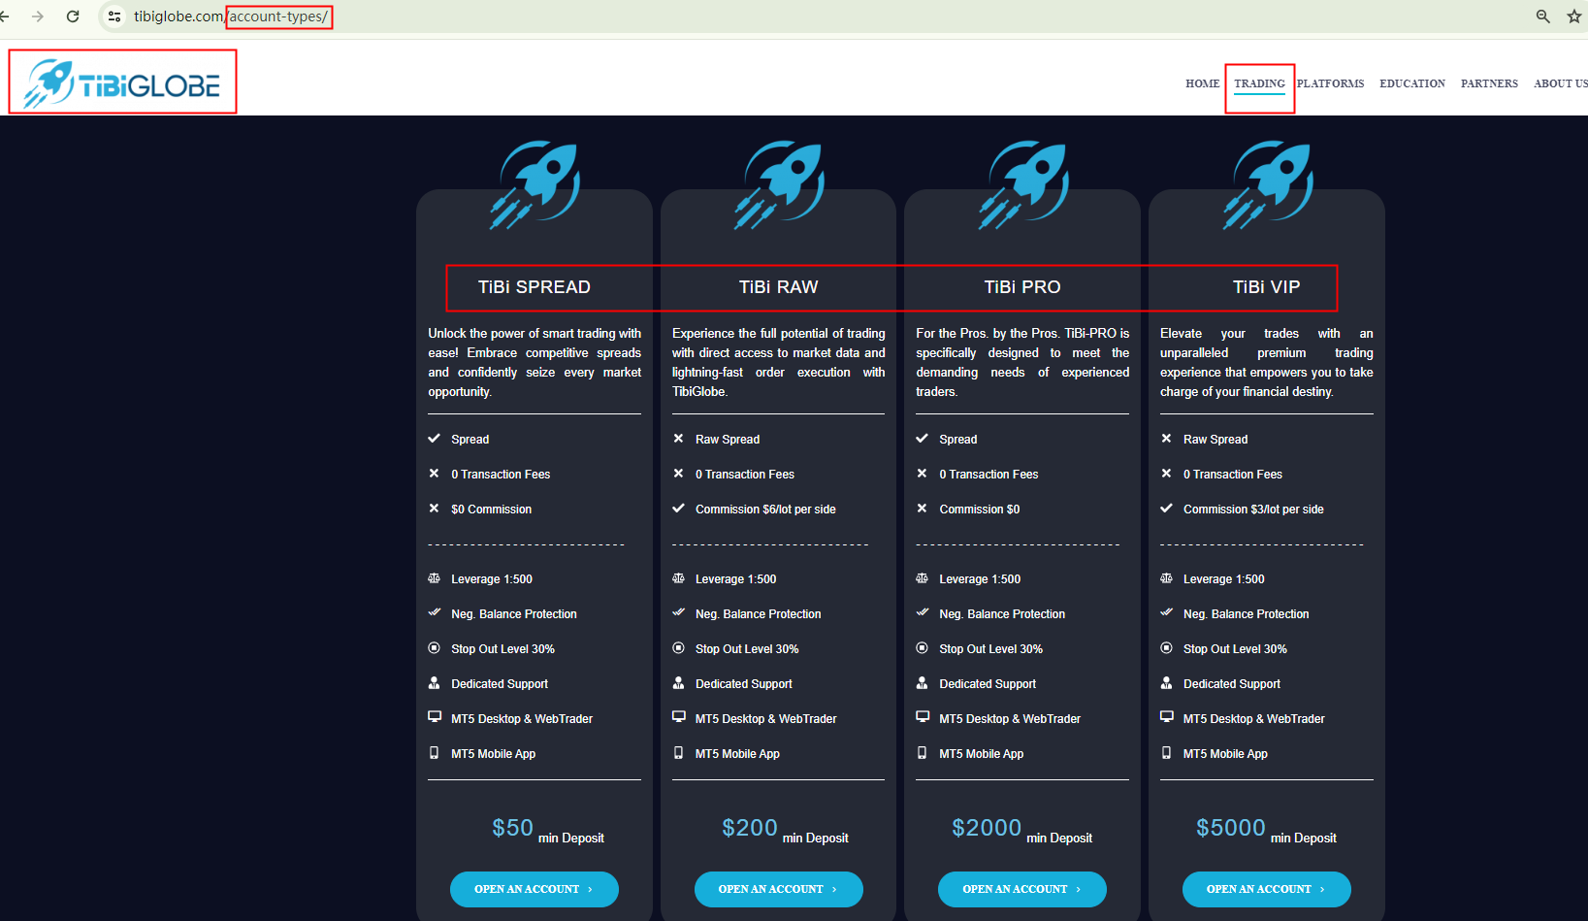Click 'Stop Out Level 30%' in TiBi VIP card
The height and width of the screenshot is (921, 1588).
pyautogui.click(x=1236, y=649)
